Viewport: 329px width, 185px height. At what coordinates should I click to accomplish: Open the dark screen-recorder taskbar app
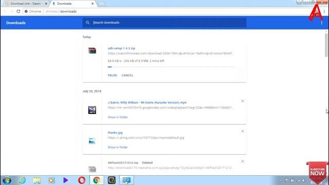pos(112,180)
